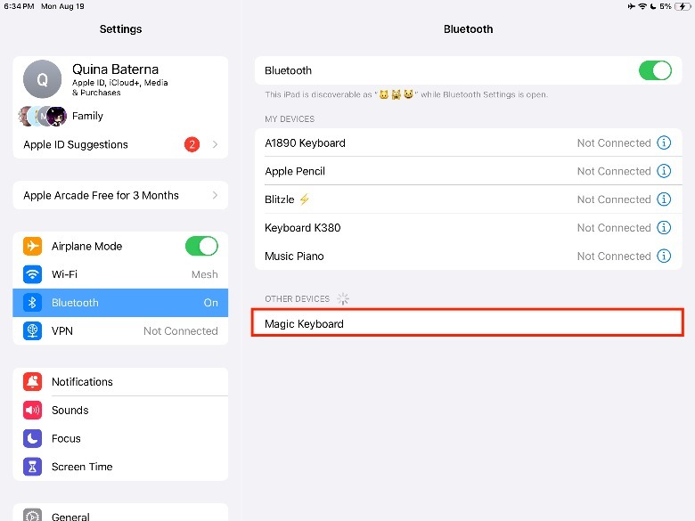Connect to A1890 Keyboard
695x521 pixels.
tap(468, 142)
